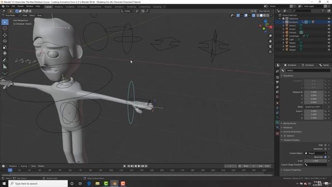The width and height of the screenshot is (332, 187).
Task: Play the animation in the timeline
Action: 139,166
